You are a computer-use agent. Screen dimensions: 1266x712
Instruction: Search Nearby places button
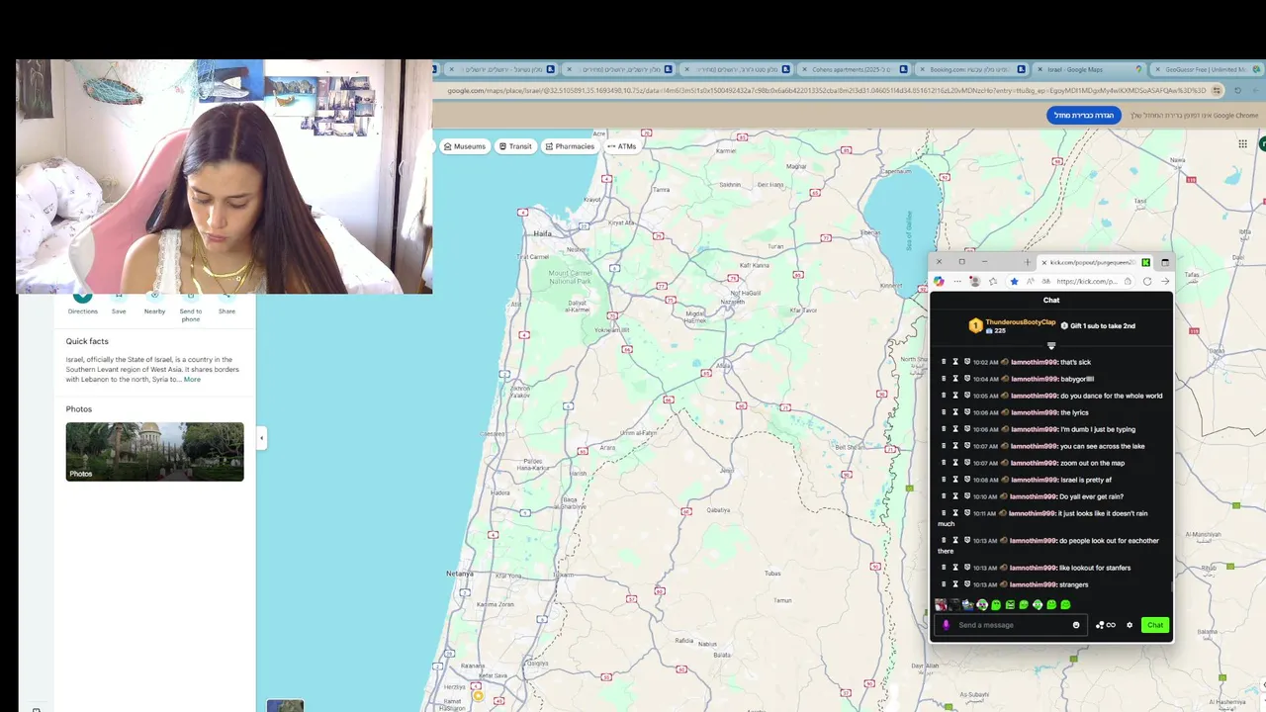pos(154,304)
